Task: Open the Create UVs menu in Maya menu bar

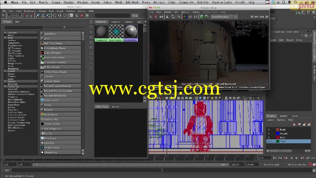Action: tap(186, 2)
